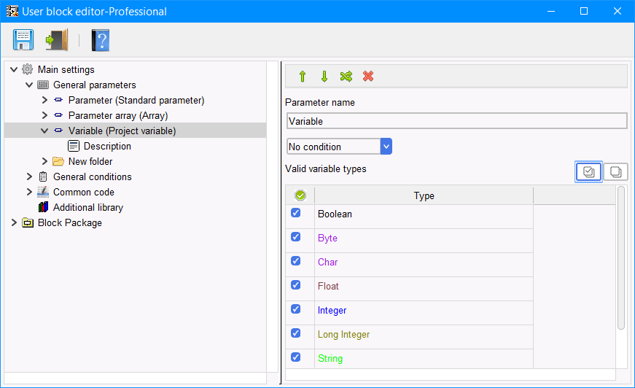Viewport: 635px width, 388px height.
Task: Move parameter down with green down arrow
Action: click(x=324, y=77)
